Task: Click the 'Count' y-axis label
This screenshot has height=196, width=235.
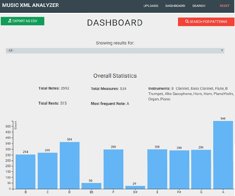Action: 15,125
